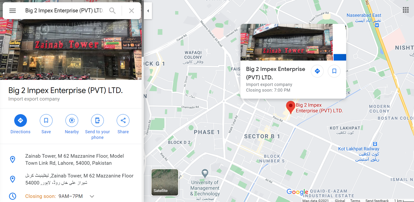The height and width of the screenshot is (202, 414).
Task: Click bookmark icon in map info card
Action: coord(334,71)
